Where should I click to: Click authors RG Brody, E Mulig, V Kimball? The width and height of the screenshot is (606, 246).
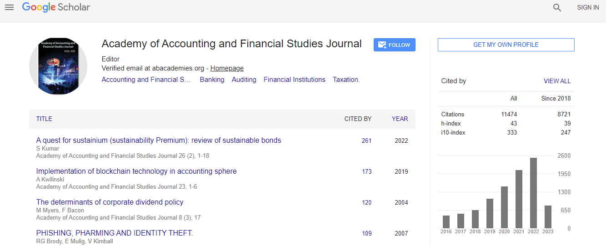click(x=75, y=241)
